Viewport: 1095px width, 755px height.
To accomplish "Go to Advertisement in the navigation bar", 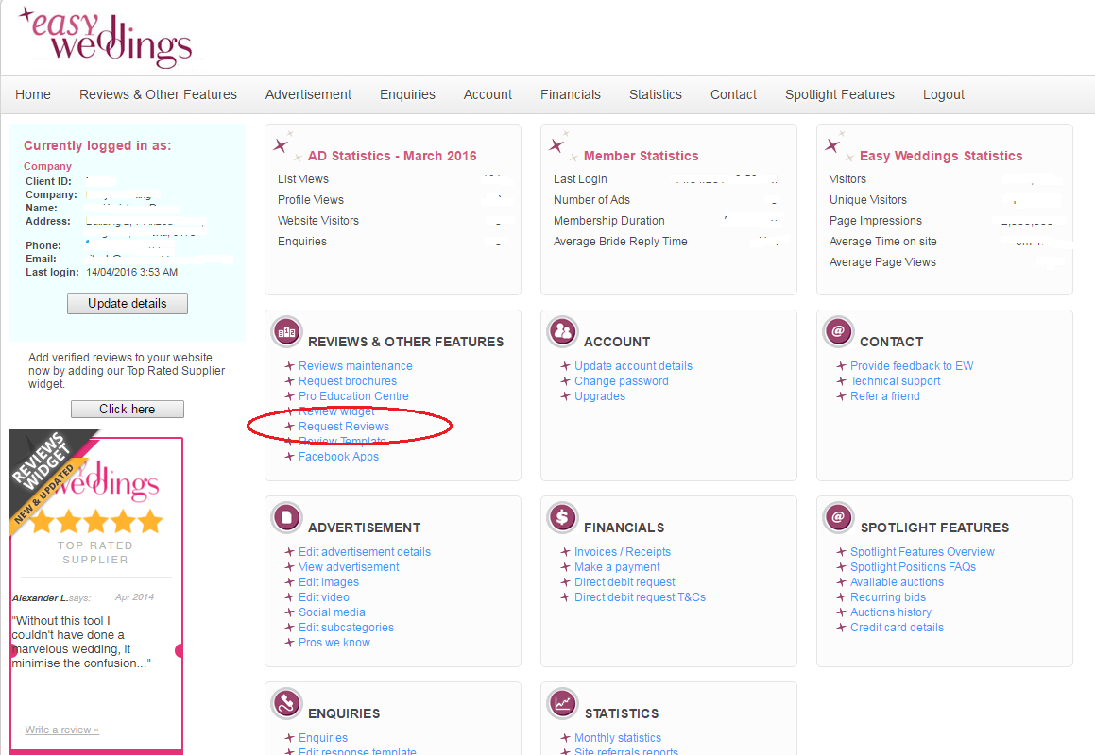I will [308, 94].
